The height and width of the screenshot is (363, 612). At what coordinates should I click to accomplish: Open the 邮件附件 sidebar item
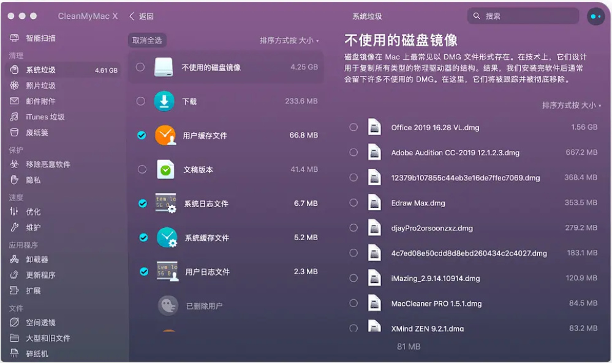pos(64,101)
